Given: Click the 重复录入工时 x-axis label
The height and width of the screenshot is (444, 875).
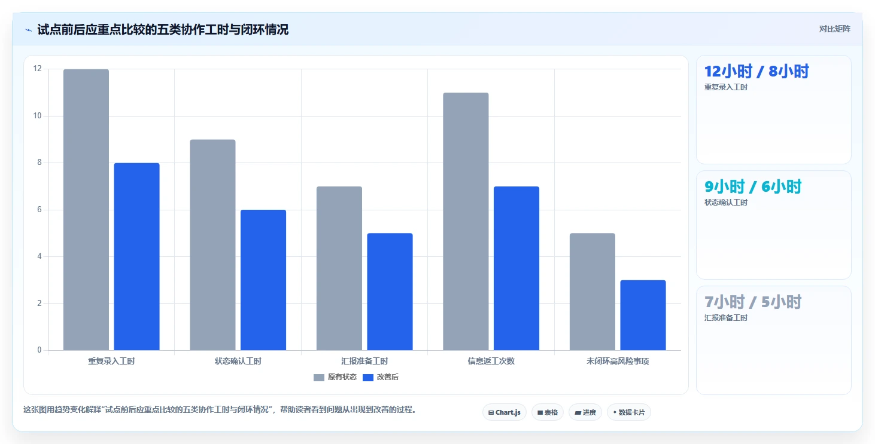Looking at the screenshot, I should tap(111, 361).
